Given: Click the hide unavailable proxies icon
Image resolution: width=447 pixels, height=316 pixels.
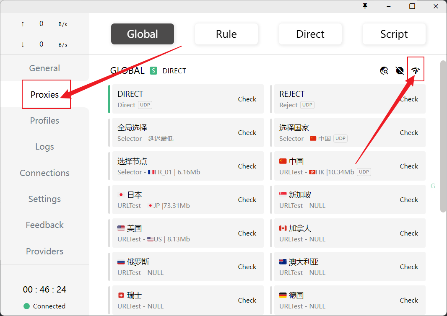Looking at the screenshot, I should pyautogui.click(x=400, y=70).
